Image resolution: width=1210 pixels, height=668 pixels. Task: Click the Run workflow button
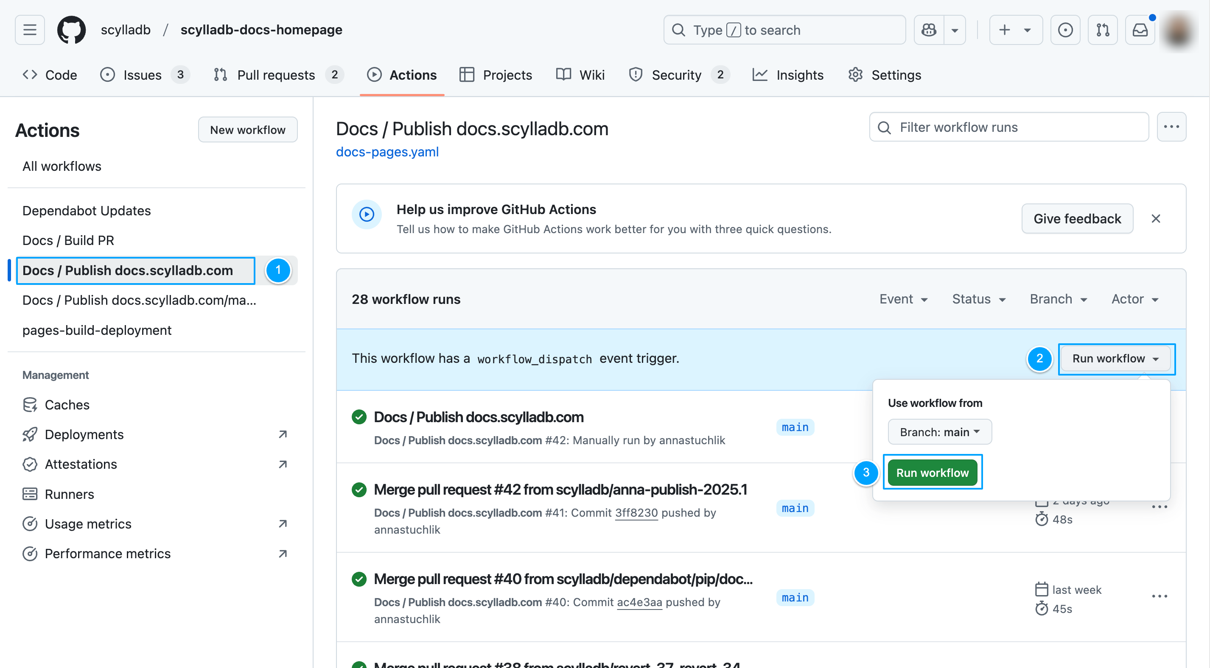[933, 472]
